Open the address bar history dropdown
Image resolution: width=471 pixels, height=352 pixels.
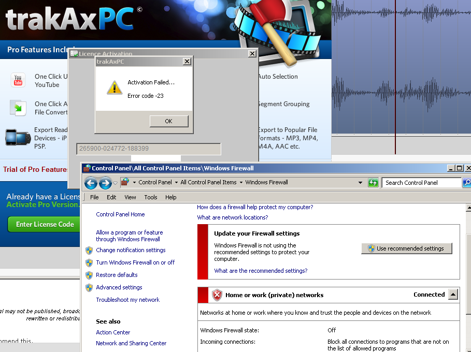tap(361, 183)
